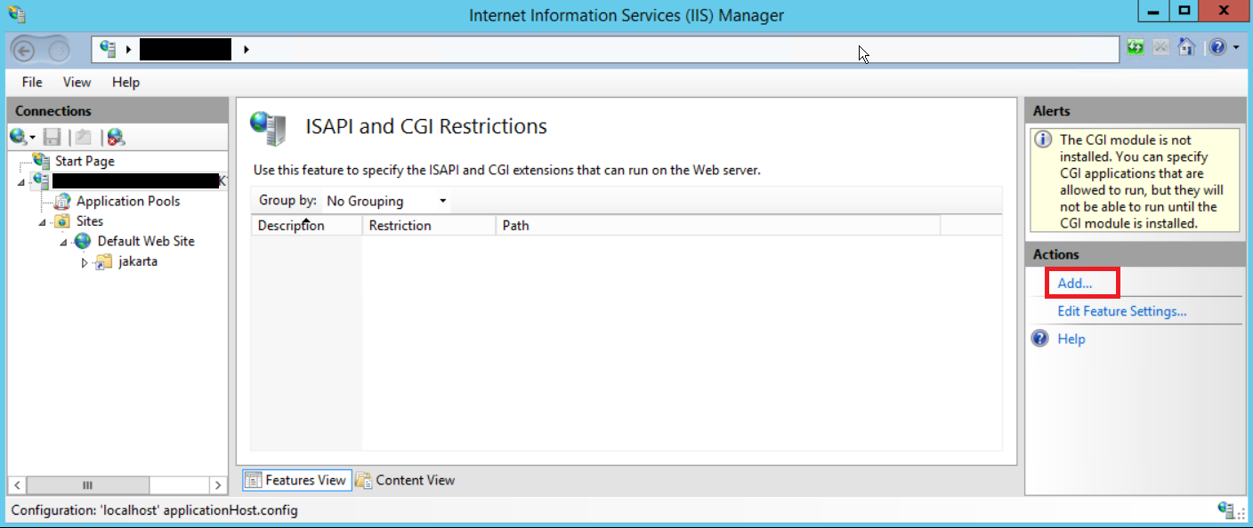
Task: Click the green Refresh icon near address bar
Action: click(x=1135, y=48)
